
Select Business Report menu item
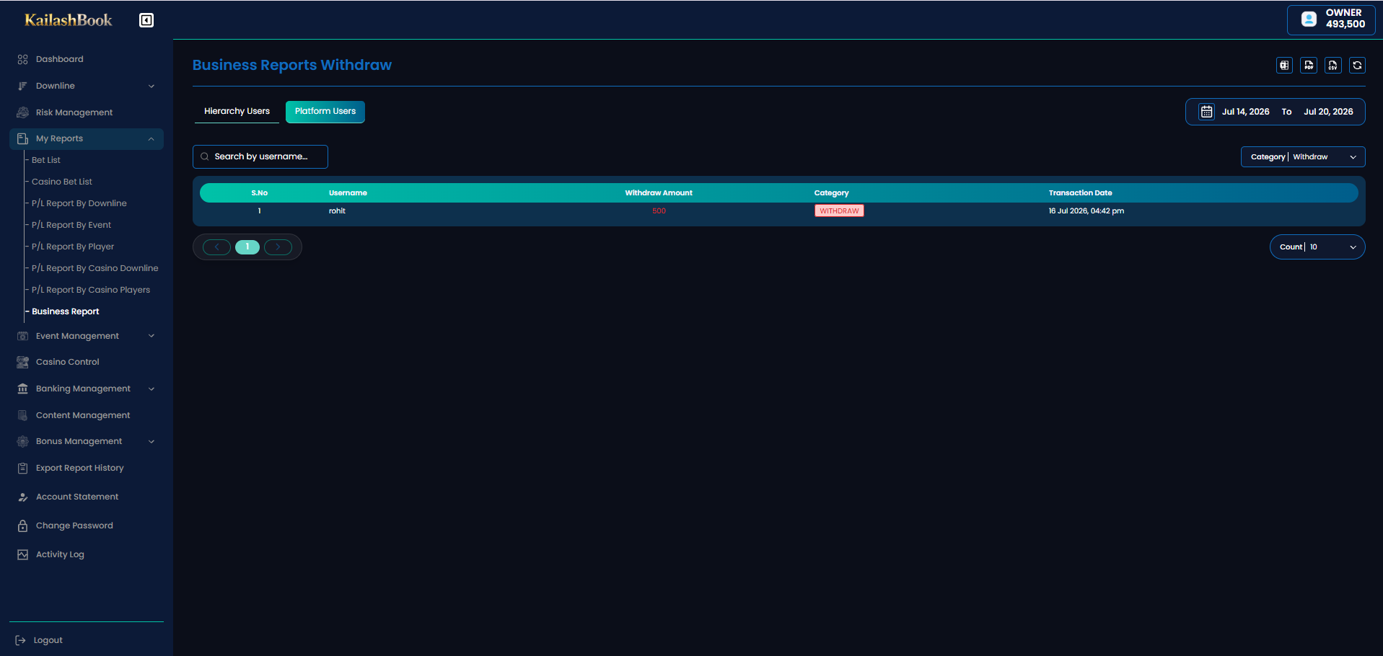pyautogui.click(x=66, y=311)
